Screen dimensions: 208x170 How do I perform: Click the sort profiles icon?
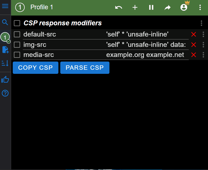point(5,63)
